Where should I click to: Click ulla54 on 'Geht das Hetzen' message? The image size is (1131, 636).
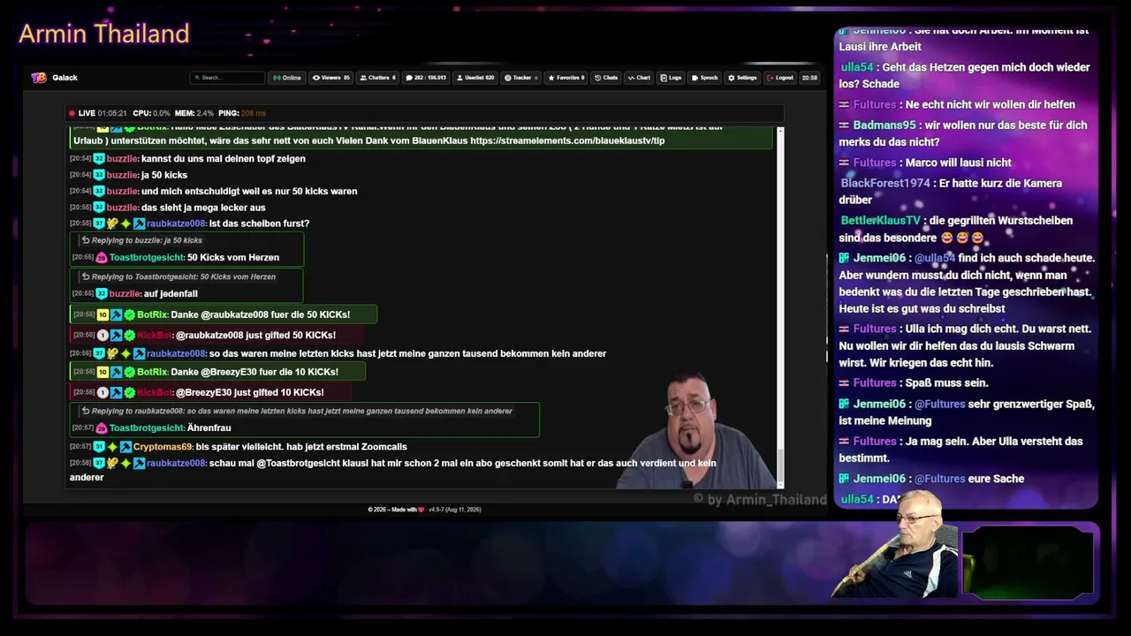[857, 67]
